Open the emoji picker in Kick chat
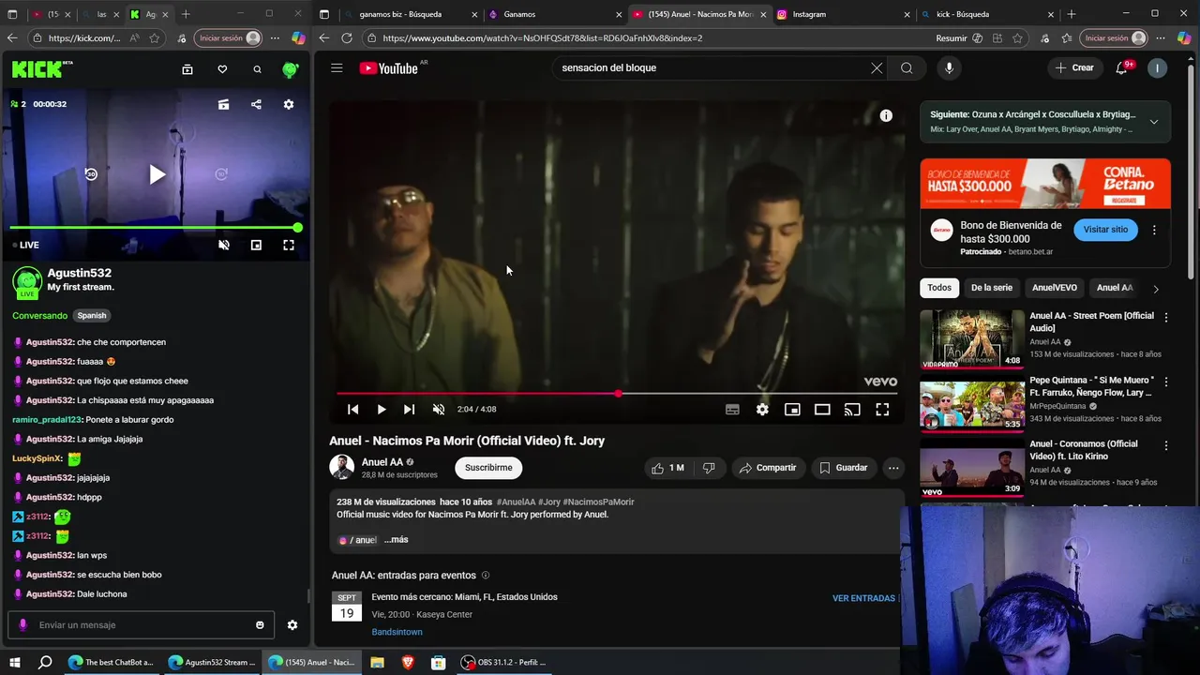Viewport: 1200px width, 675px height. click(260, 625)
